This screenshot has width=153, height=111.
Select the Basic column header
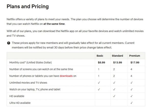pos(100,56)
